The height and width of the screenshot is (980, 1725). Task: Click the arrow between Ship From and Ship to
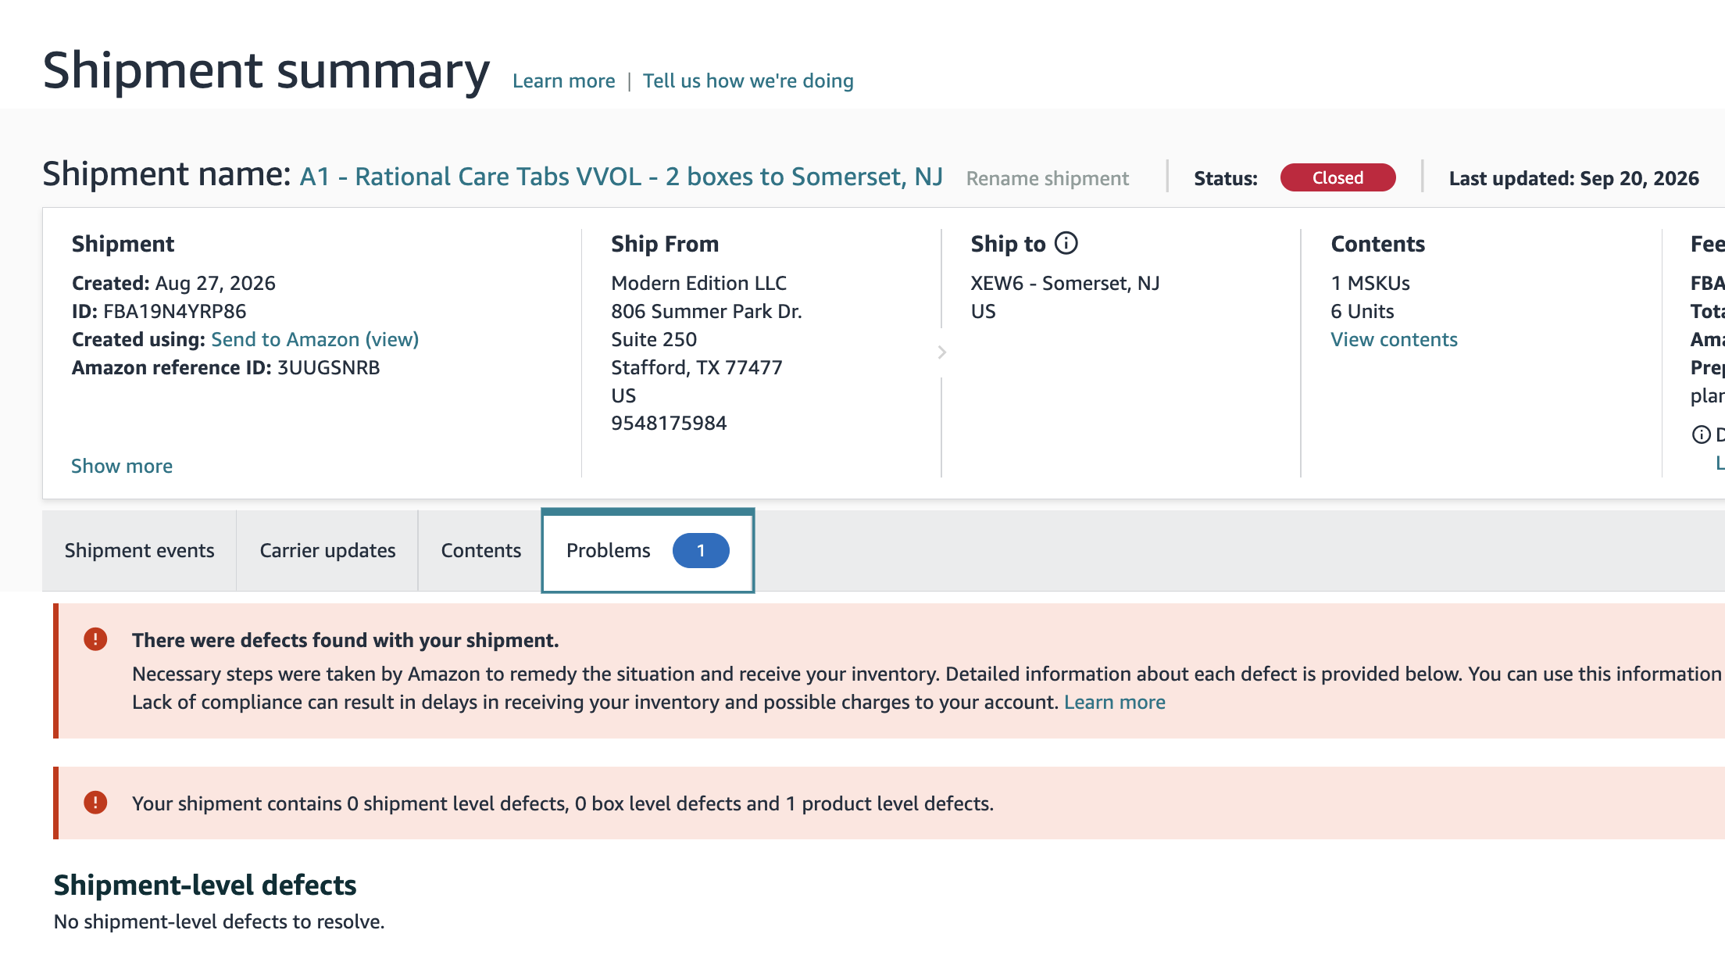941,352
